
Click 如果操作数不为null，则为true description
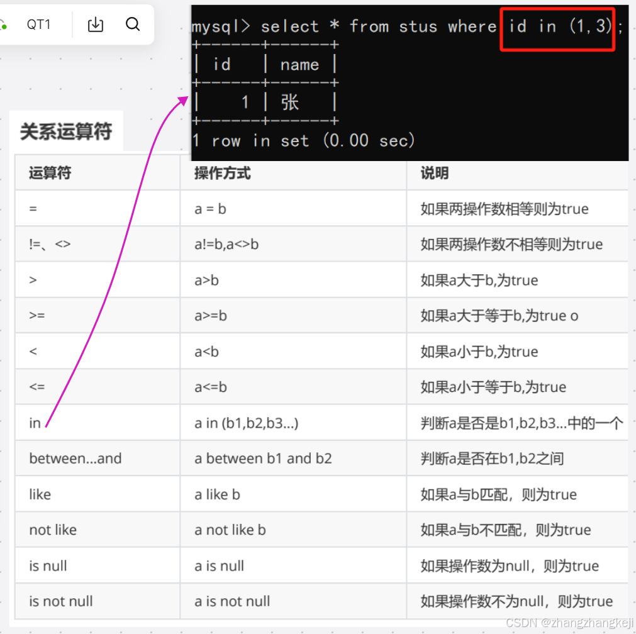[516, 601]
